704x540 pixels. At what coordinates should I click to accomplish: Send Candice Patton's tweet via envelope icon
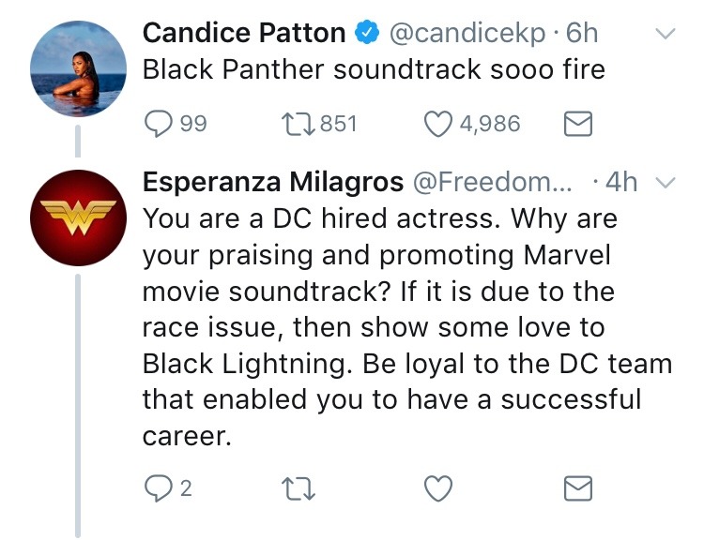tap(574, 123)
